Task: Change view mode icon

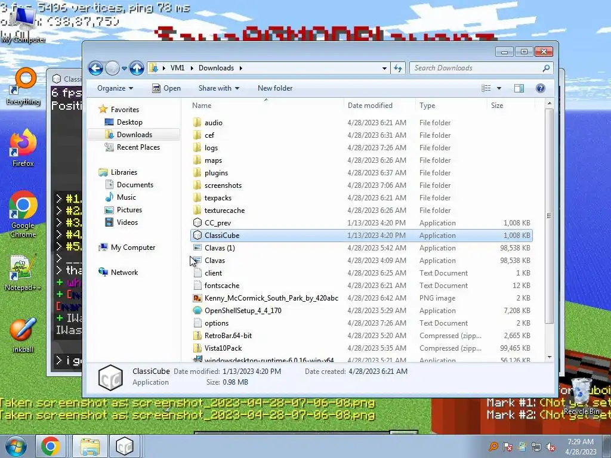Action: [486, 88]
